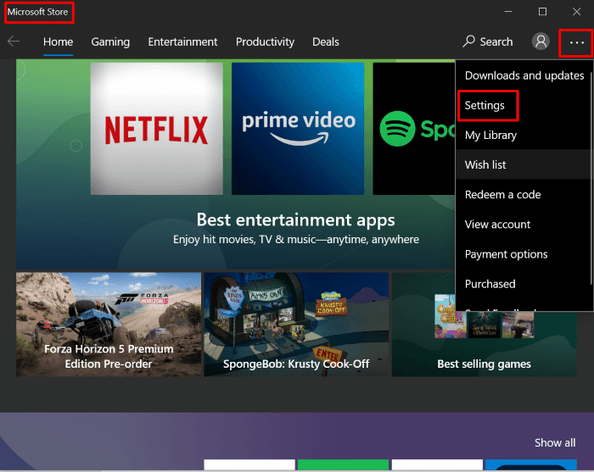Choose My Library in the menu
This screenshot has width=594, height=472.
pos(524,135)
